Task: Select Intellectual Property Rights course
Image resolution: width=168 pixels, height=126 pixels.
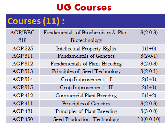Action: [86, 49]
